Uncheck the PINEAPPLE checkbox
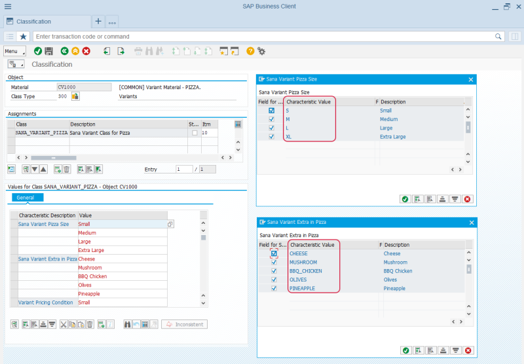The width and height of the screenshot is (524, 364). (274, 288)
